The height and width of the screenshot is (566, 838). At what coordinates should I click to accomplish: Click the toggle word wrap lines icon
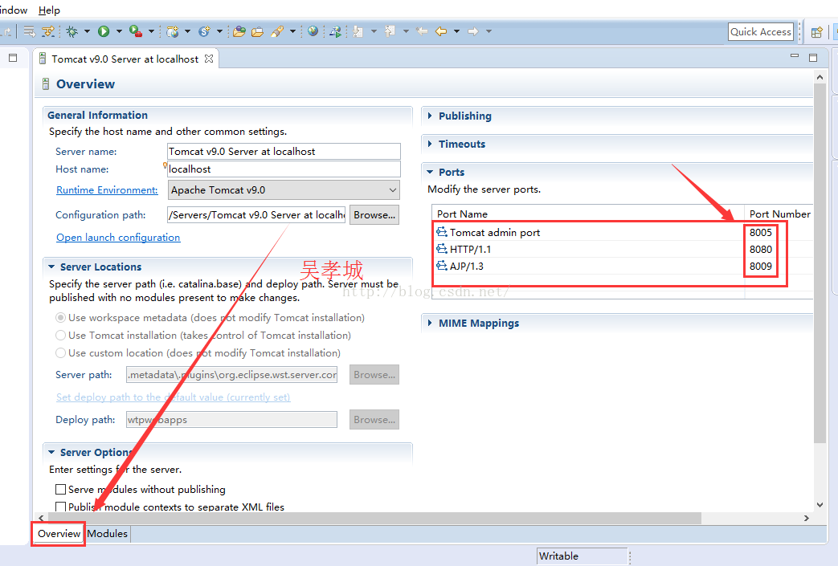tap(30, 31)
